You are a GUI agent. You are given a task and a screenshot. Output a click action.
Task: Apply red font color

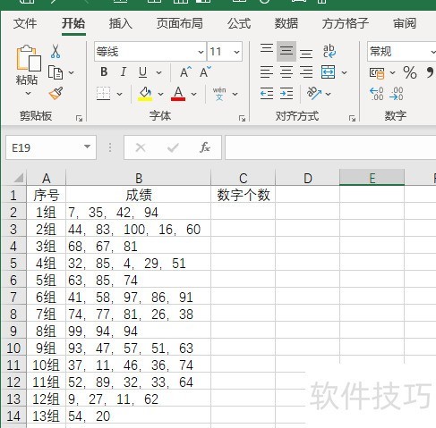point(178,94)
